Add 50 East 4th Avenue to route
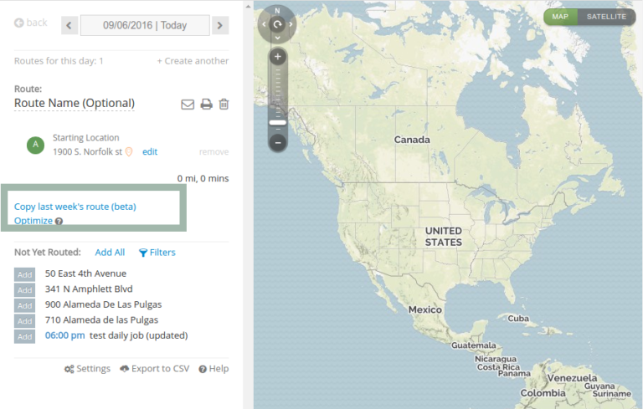Screen dimensions: 643x409 click(24, 274)
